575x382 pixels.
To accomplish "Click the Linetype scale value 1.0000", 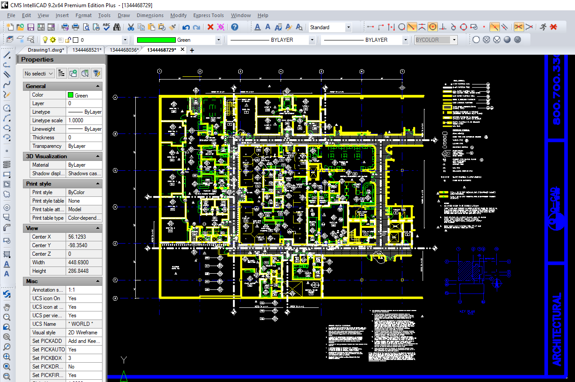I will coord(84,120).
